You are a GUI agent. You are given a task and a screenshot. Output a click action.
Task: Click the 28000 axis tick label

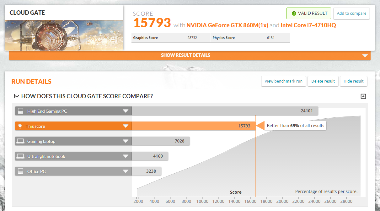(347, 201)
